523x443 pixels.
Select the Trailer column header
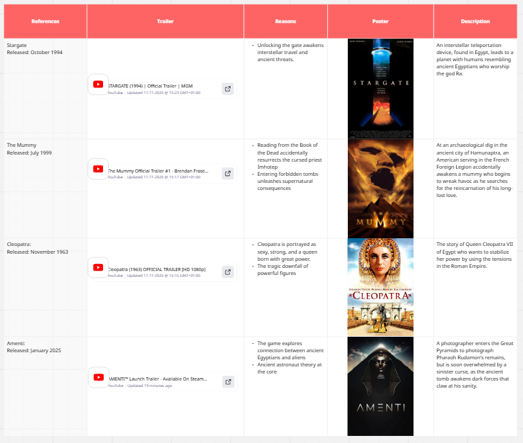[x=165, y=21]
